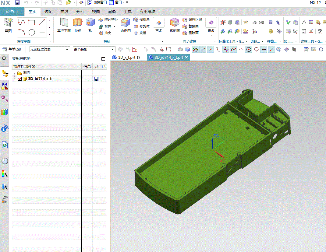326x252 pixels.
Task: Close the 3D_id714_x_t.prt tab
Action: click(x=186, y=57)
